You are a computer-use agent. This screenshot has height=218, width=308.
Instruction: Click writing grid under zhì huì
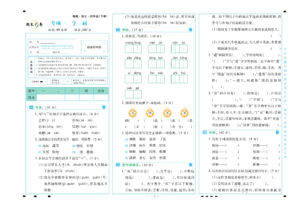(179, 79)
